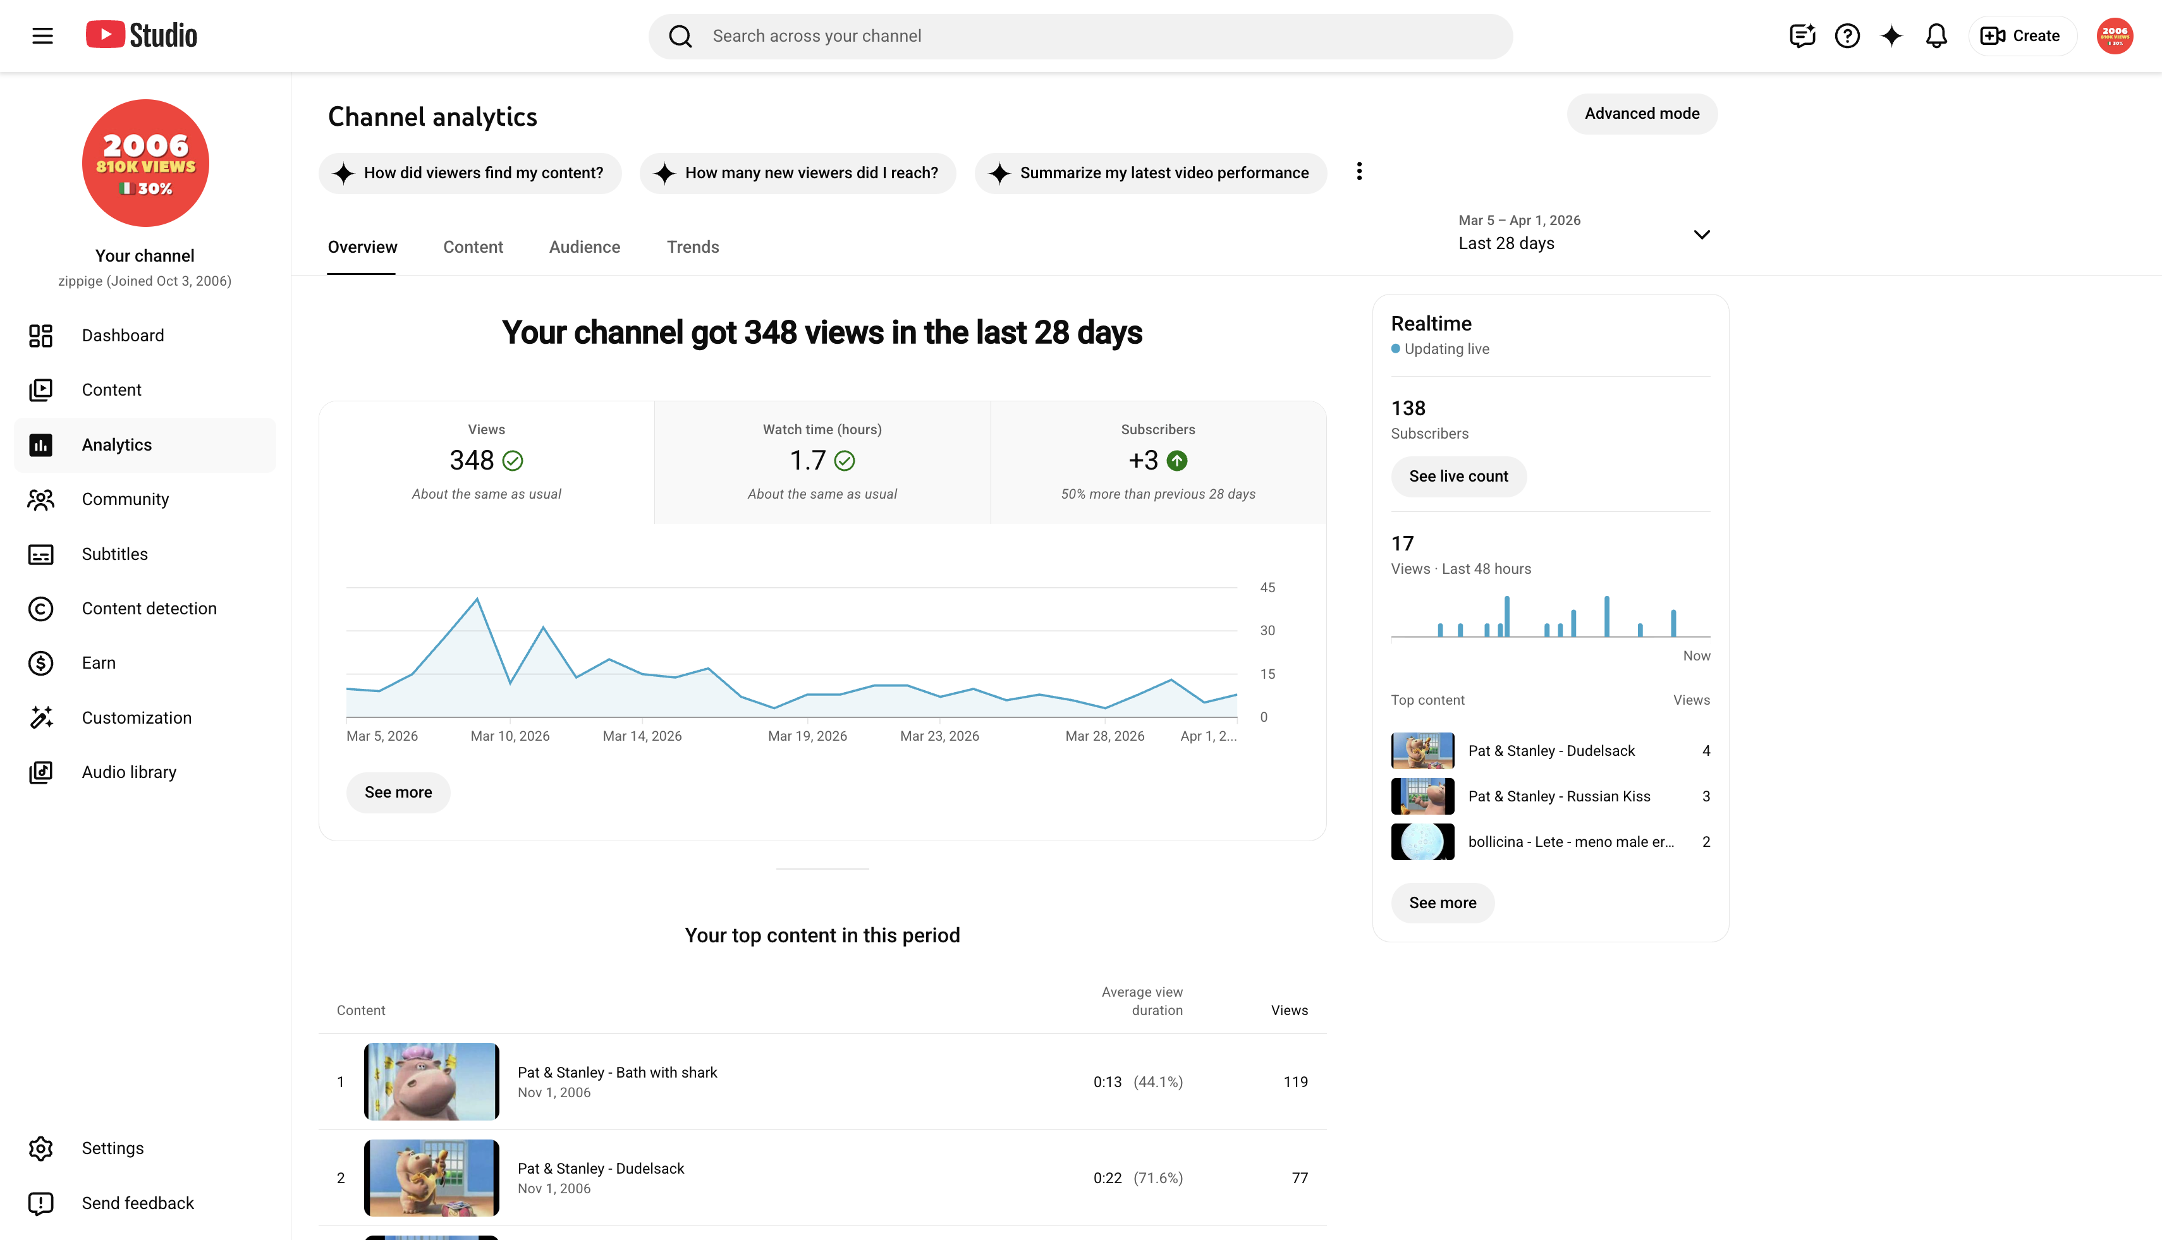Open the hamburger navigation menu

coord(42,36)
